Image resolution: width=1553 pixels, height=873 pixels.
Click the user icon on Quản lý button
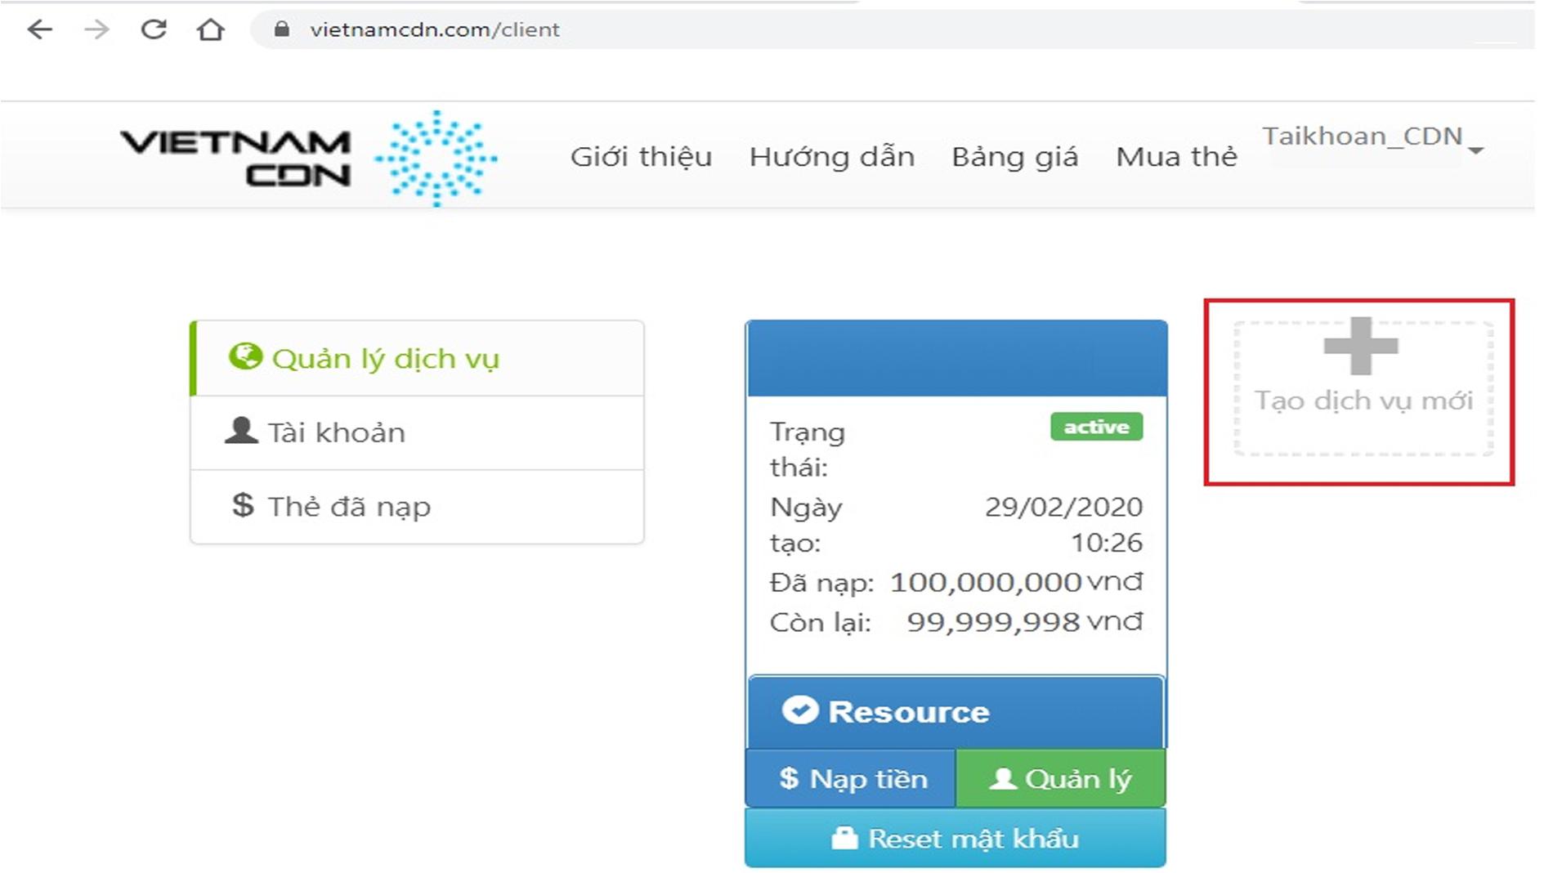(x=1003, y=778)
